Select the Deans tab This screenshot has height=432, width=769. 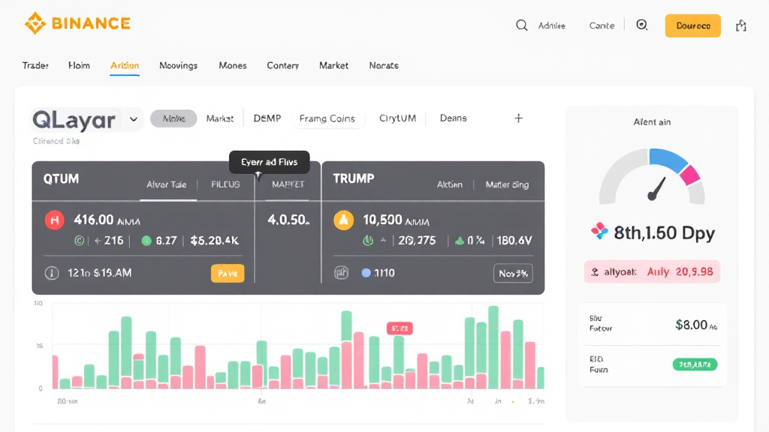pyautogui.click(x=453, y=118)
